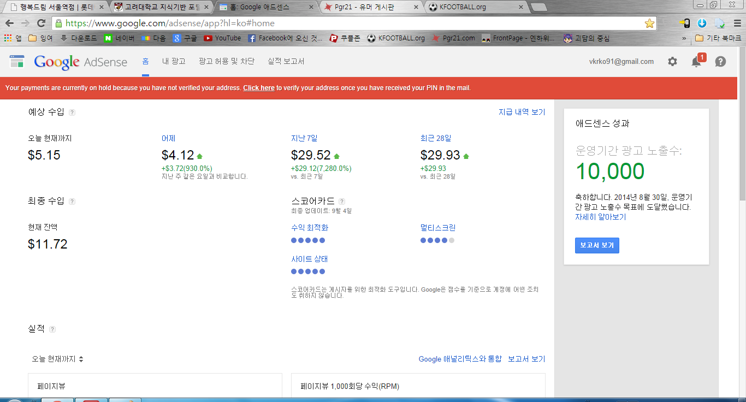Switch to the Pgr21 유머 게시판 browser tab
Viewport: 746px width, 402px height.
(371, 8)
